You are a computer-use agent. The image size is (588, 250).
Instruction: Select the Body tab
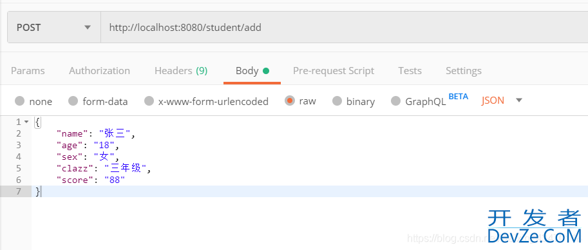(252, 71)
